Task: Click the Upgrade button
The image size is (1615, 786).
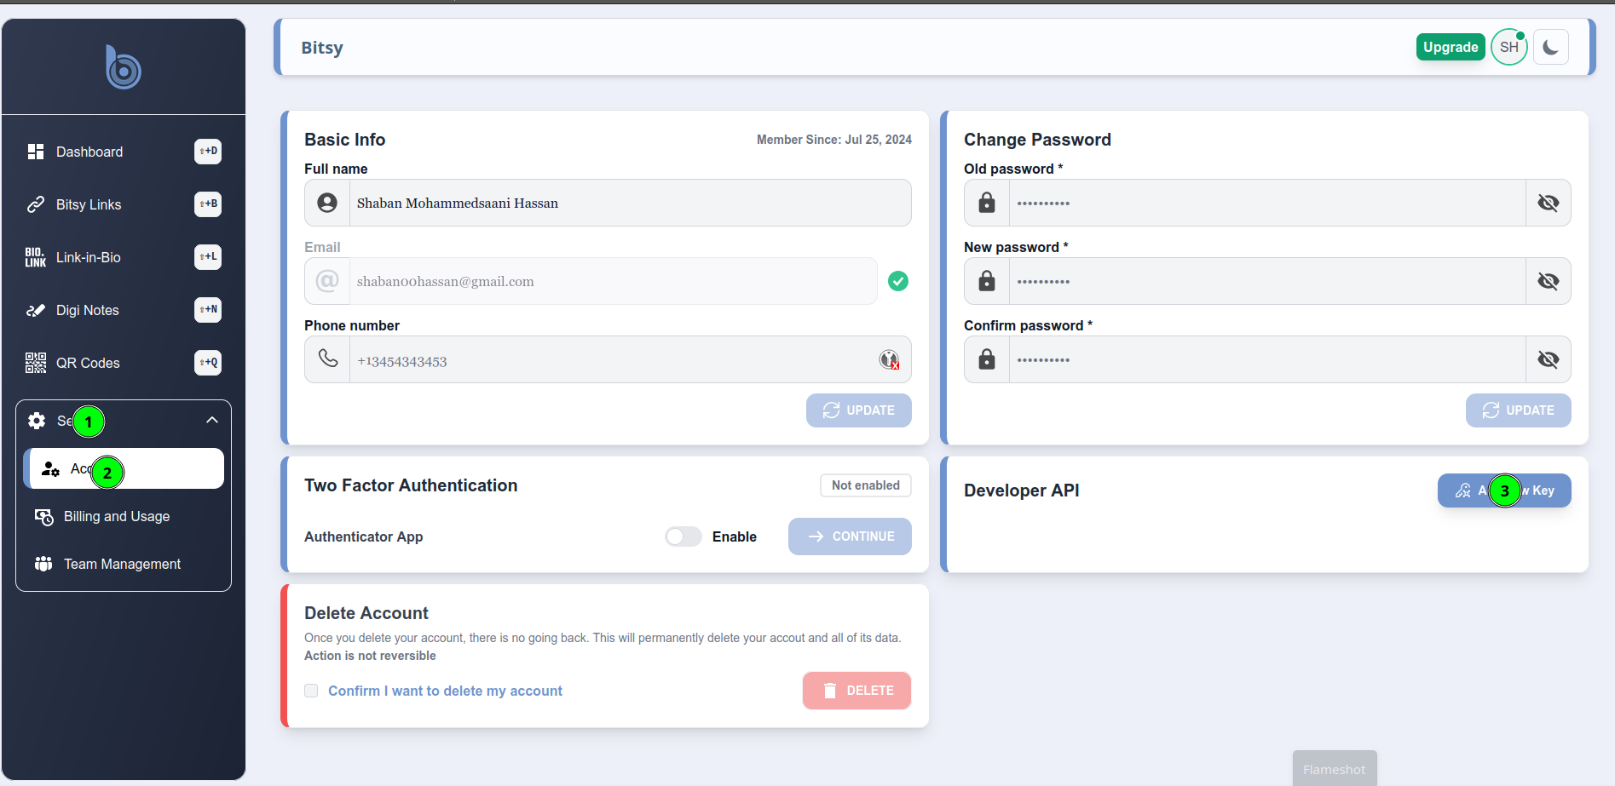Action: click(x=1451, y=47)
